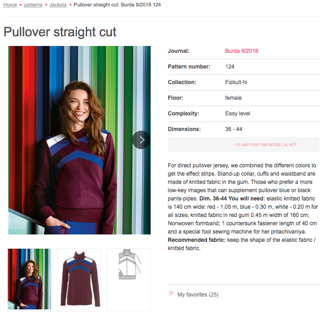Click the floor value 'female'
326x314 pixels.
[x=233, y=98]
